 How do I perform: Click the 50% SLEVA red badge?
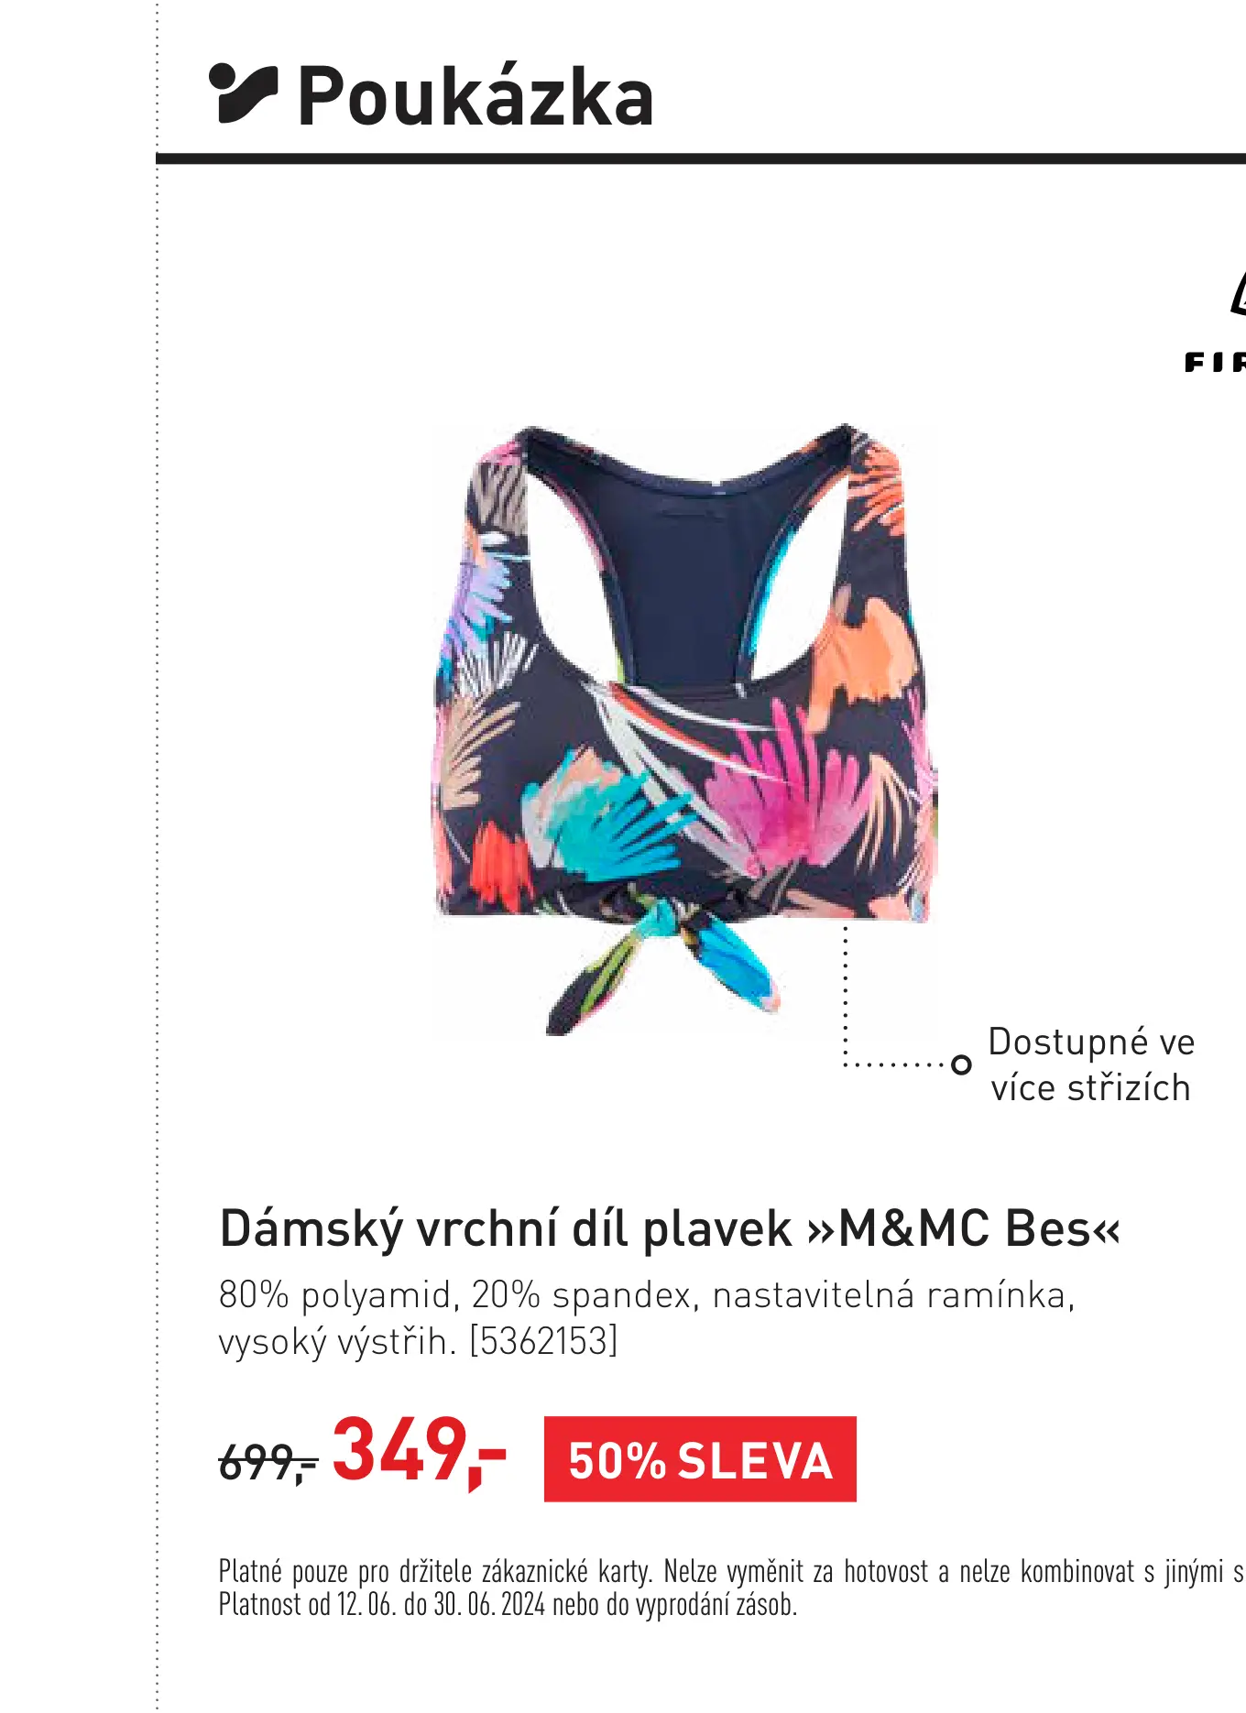[x=700, y=1459]
